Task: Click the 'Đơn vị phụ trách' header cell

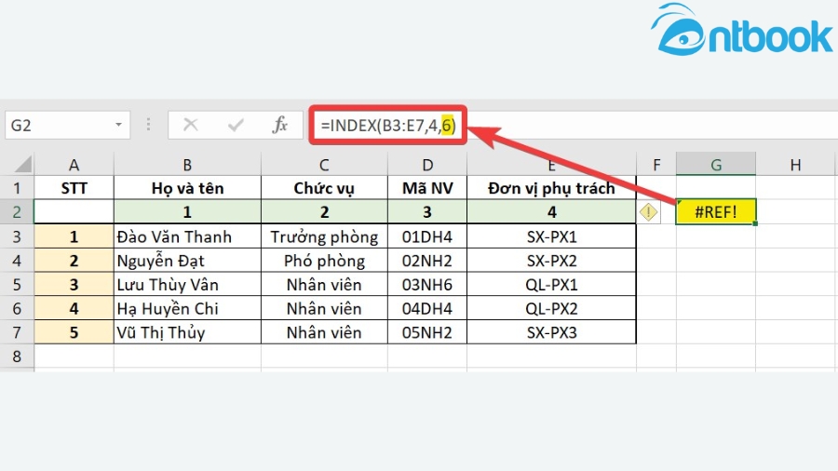Action: point(551,188)
